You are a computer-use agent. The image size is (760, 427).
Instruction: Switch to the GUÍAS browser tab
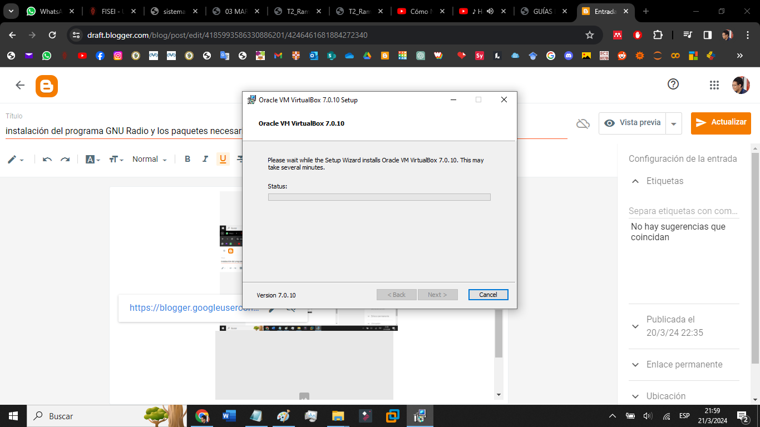click(x=544, y=11)
